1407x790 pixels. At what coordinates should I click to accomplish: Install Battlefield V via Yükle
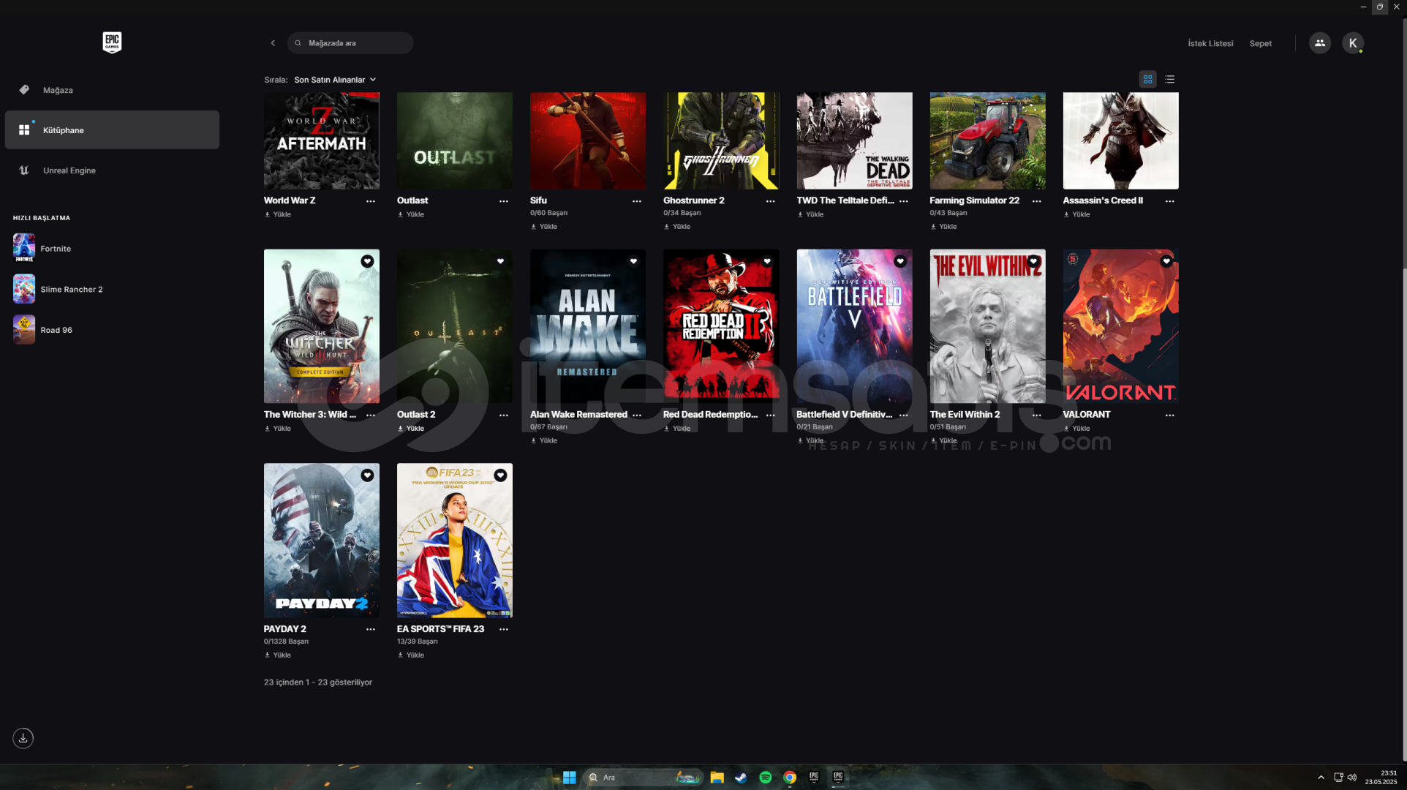[810, 441]
